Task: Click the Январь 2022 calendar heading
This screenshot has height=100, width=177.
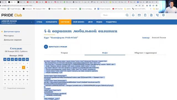Action: point(16,56)
